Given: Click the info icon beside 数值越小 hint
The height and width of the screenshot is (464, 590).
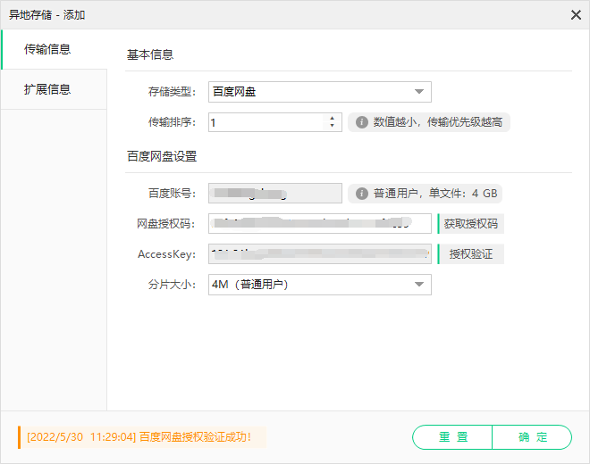Looking at the screenshot, I should pos(362,122).
